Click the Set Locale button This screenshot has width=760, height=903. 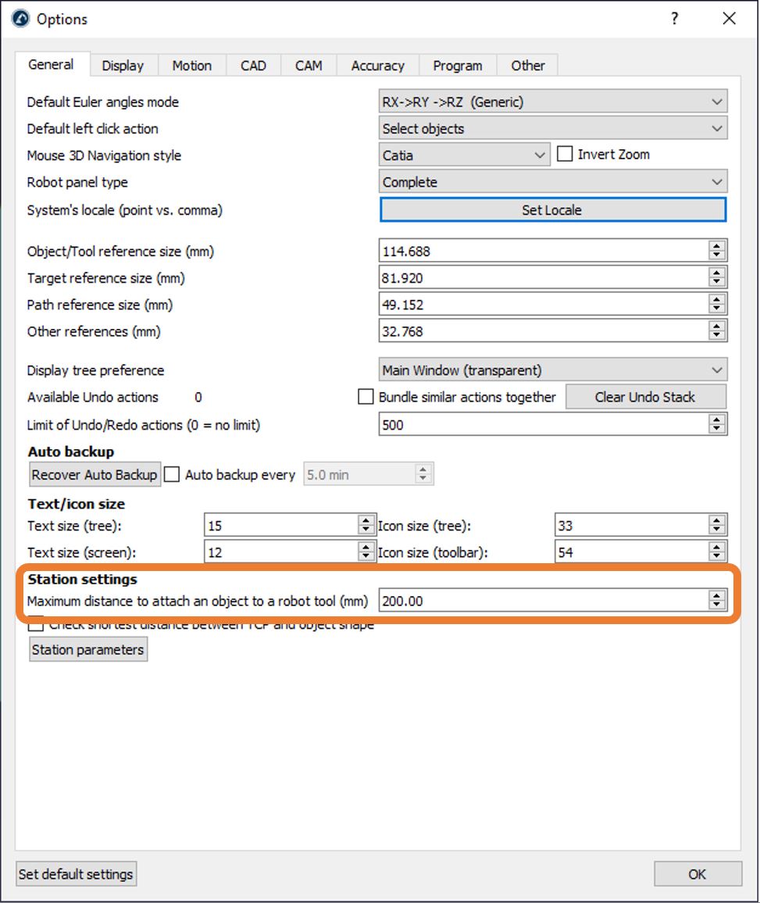pyautogui.click(x=552, y=209)
